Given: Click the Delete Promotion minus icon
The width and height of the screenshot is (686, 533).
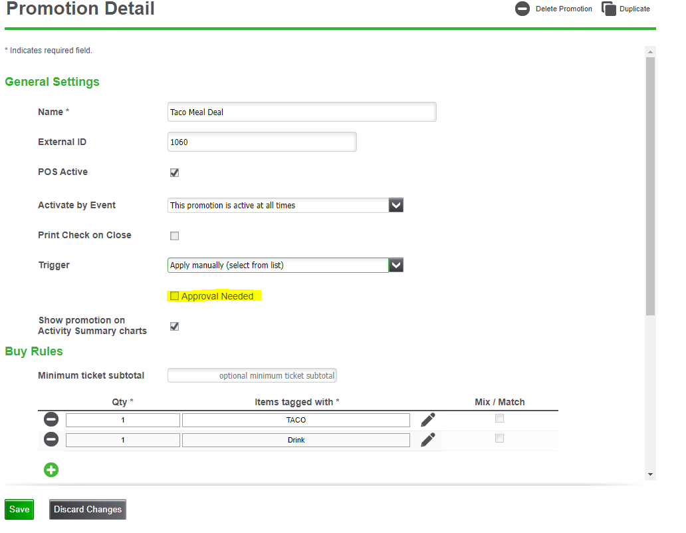Looking at the screenshot, I should pos(522,9).
